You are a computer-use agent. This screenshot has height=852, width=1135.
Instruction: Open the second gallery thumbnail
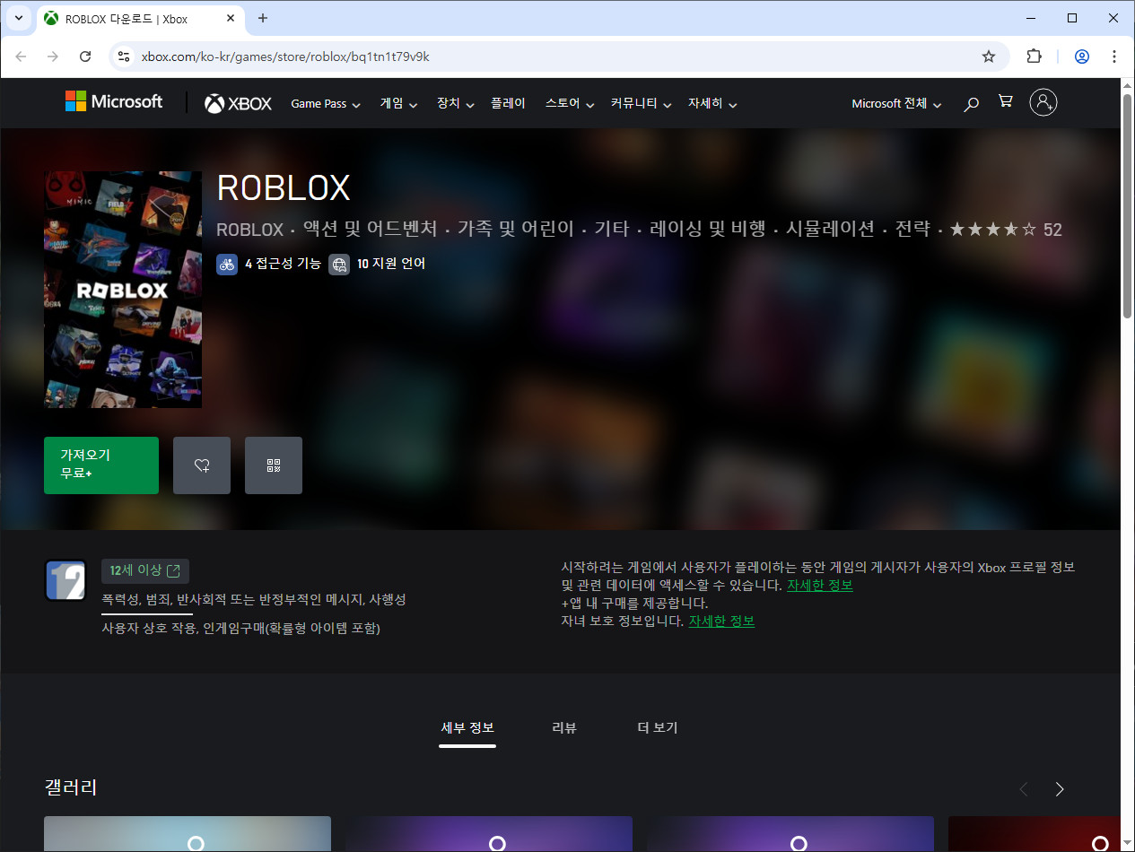[x=489, y=833]
